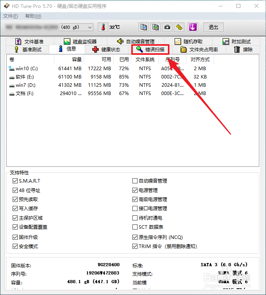Click the win7 (D:) drive icon
266x295 pixels.
coord(12,86)
